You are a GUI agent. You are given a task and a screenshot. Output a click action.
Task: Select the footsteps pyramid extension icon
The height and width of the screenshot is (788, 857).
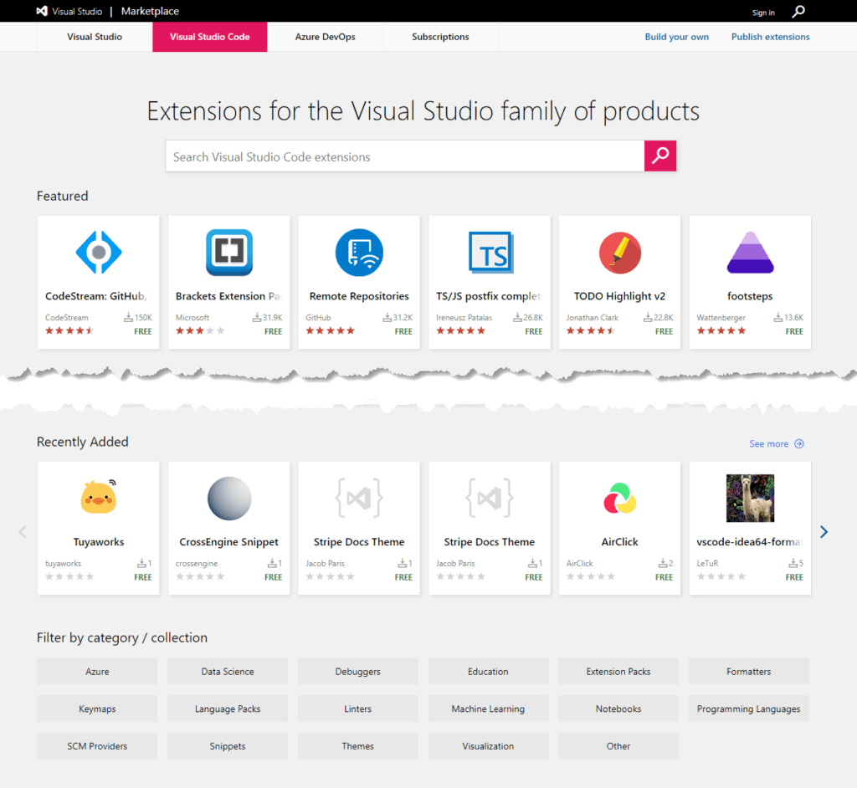pyautogui.click(x=750, y=252)
